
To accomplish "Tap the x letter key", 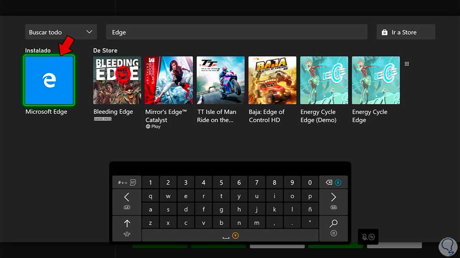I will 168,222.
